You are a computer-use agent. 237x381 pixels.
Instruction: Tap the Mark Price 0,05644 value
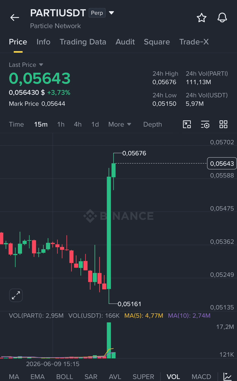pos(53,104)
